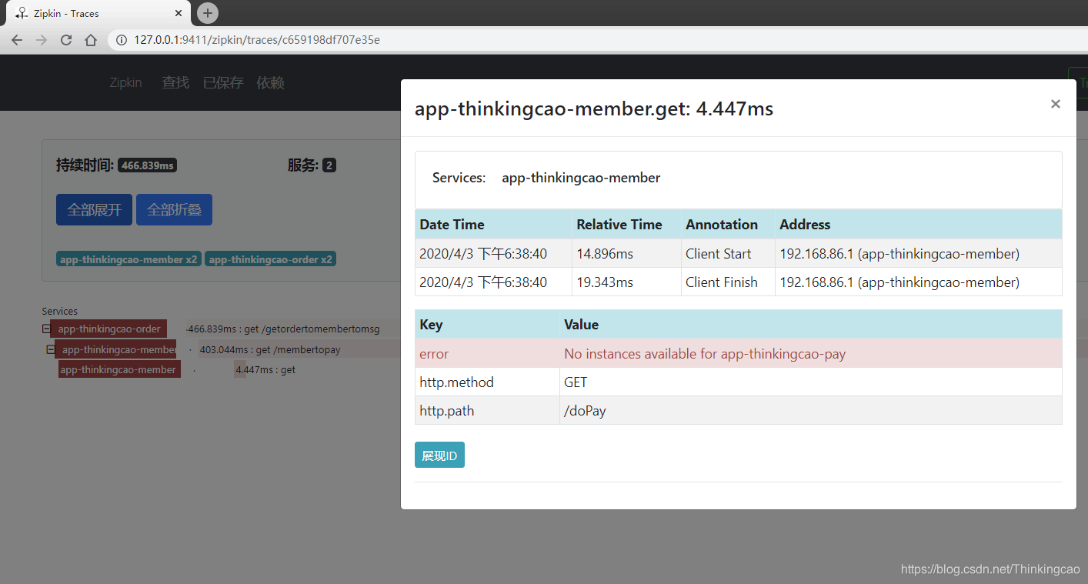Go to browser home page
This screenshot has width=1088, height=584.
pyautogui.click(x=91, y=40)
